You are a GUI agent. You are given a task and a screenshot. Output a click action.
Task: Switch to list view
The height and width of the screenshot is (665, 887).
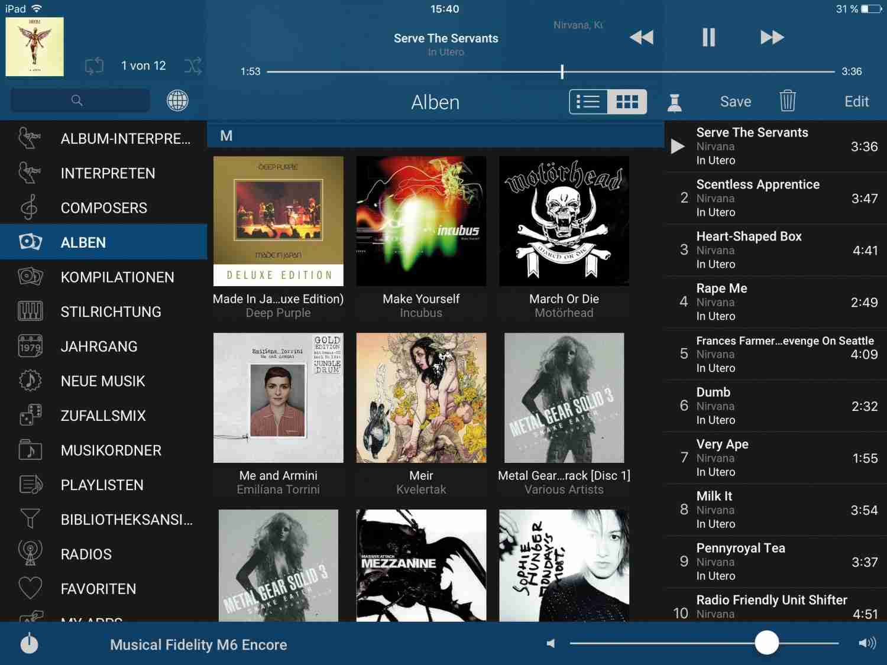click(588, 102)
